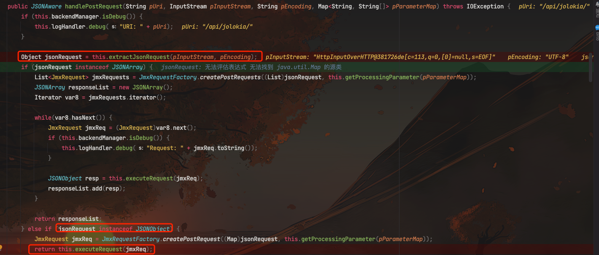Click the Object jsonRequest declaration
Viewport: 599px width, 255px height.
(x=51, y=57)
